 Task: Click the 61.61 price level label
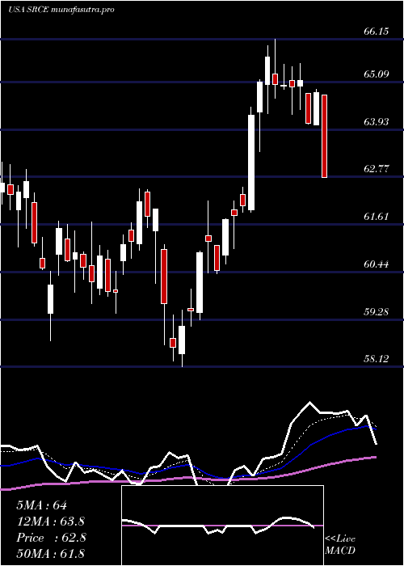tap(377, 217)
